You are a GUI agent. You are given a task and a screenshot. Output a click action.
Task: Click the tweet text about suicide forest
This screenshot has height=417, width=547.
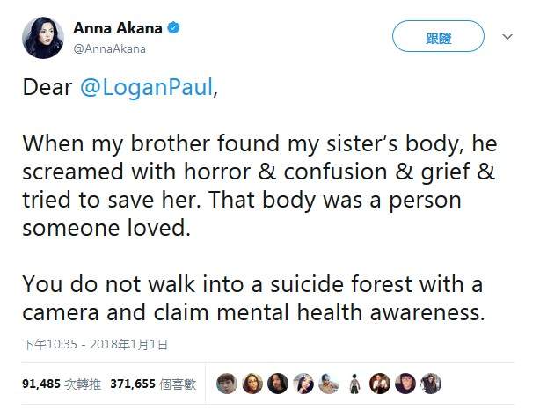(253, 298)
